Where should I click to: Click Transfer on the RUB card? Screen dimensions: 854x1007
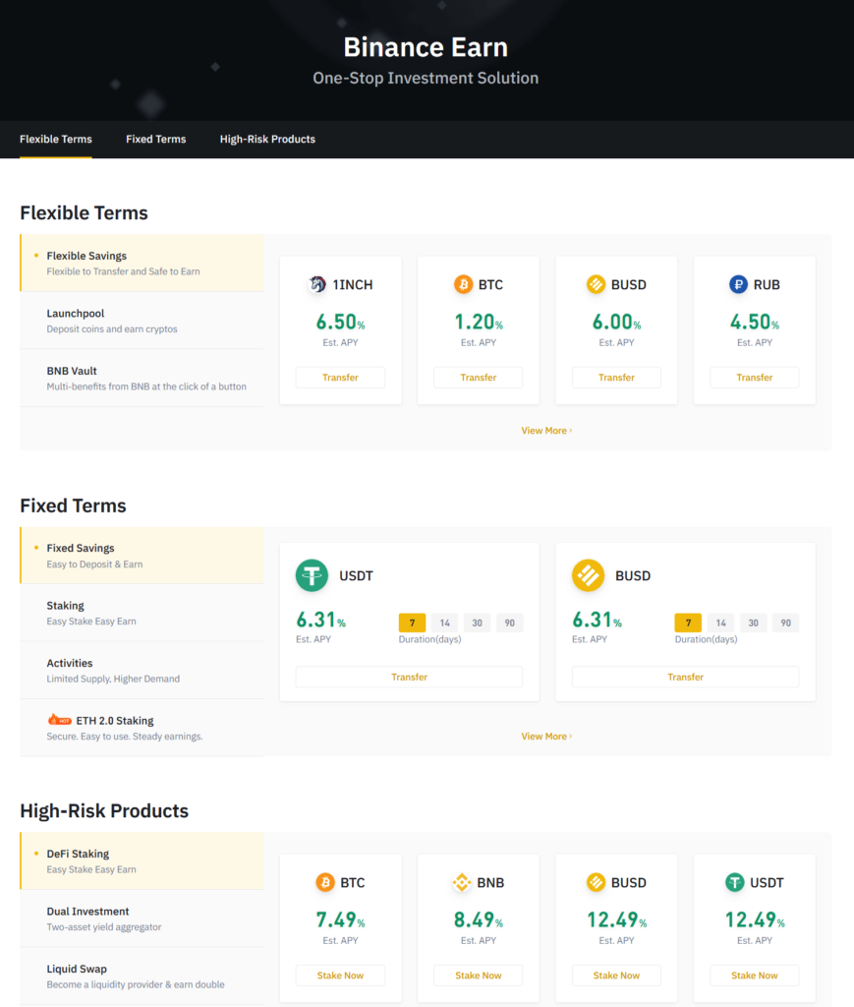coord(755,378)
